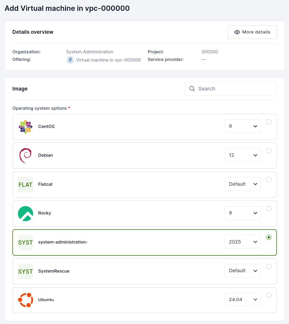
Task: Click the Debian swirl logo
Action: click(x=26, y=156)
